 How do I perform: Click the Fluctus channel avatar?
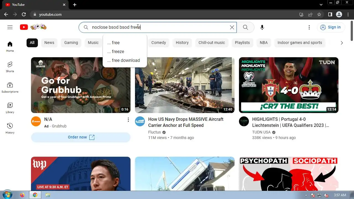pyautogui.click(x=140, y=121)
